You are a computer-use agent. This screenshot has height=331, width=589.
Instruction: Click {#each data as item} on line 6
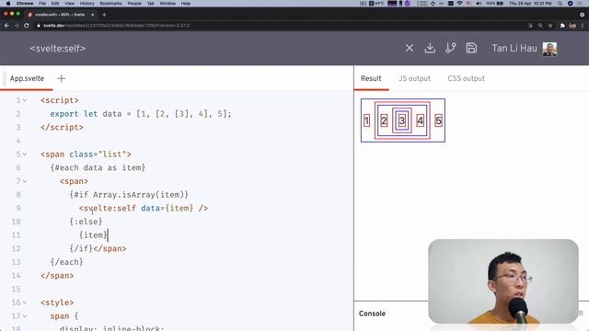tap(98, 167)
